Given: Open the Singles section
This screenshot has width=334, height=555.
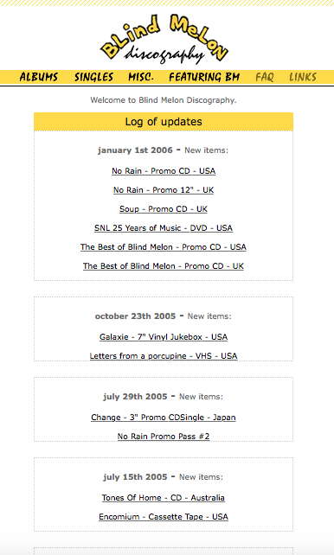Looking at the screenshot, I should (93, 77).
